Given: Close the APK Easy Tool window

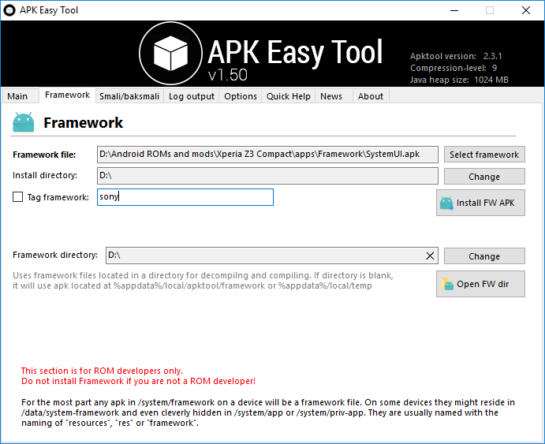Looking at the screenshot, I should (x=526, y=10).
